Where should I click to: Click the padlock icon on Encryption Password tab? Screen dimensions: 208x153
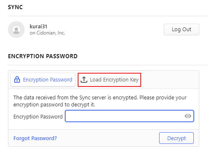(17, 79)
